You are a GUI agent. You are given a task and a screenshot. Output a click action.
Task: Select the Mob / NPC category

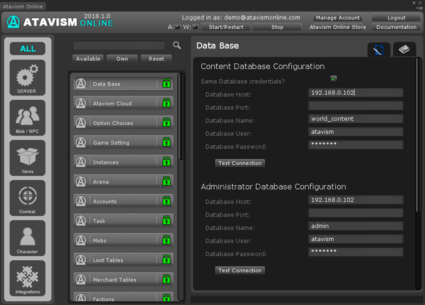coord(27,118)
